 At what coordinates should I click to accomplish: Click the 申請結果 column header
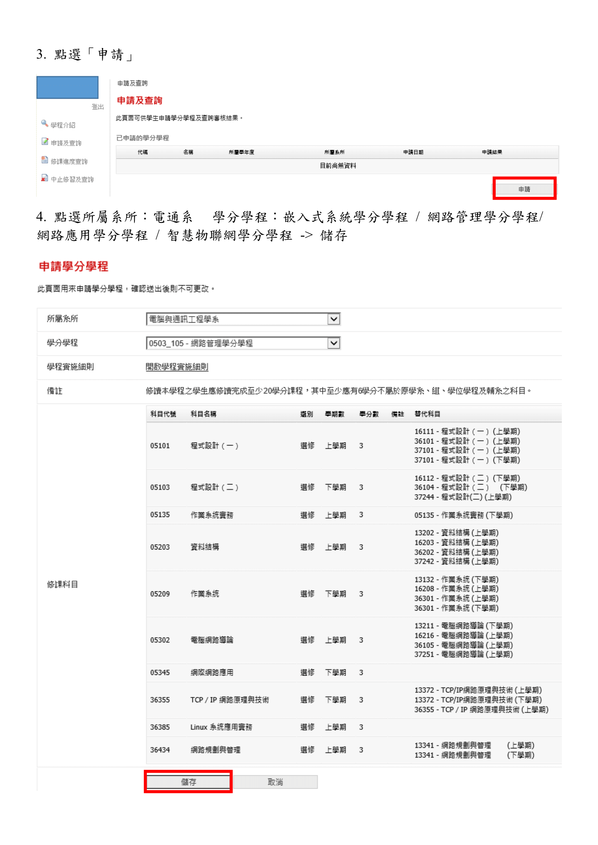coord(492,152)
